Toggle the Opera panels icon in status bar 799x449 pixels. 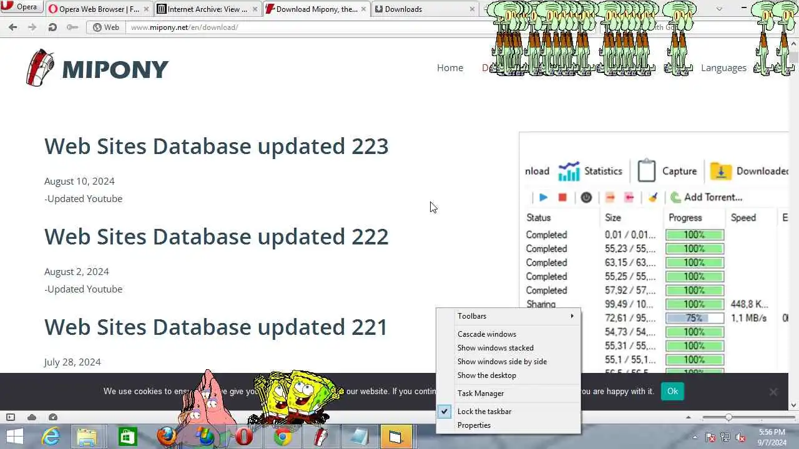click(11, 417)
